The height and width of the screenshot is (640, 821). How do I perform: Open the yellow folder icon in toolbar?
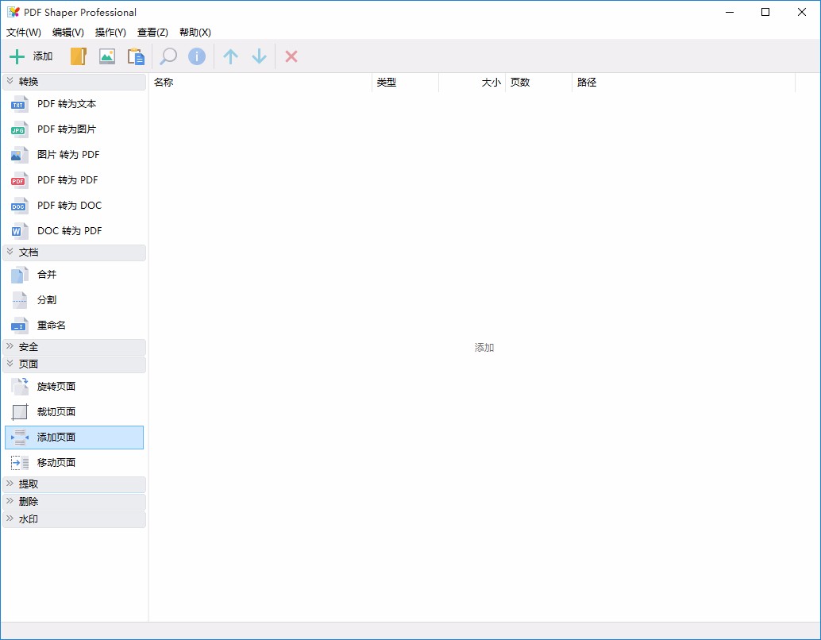77,56
